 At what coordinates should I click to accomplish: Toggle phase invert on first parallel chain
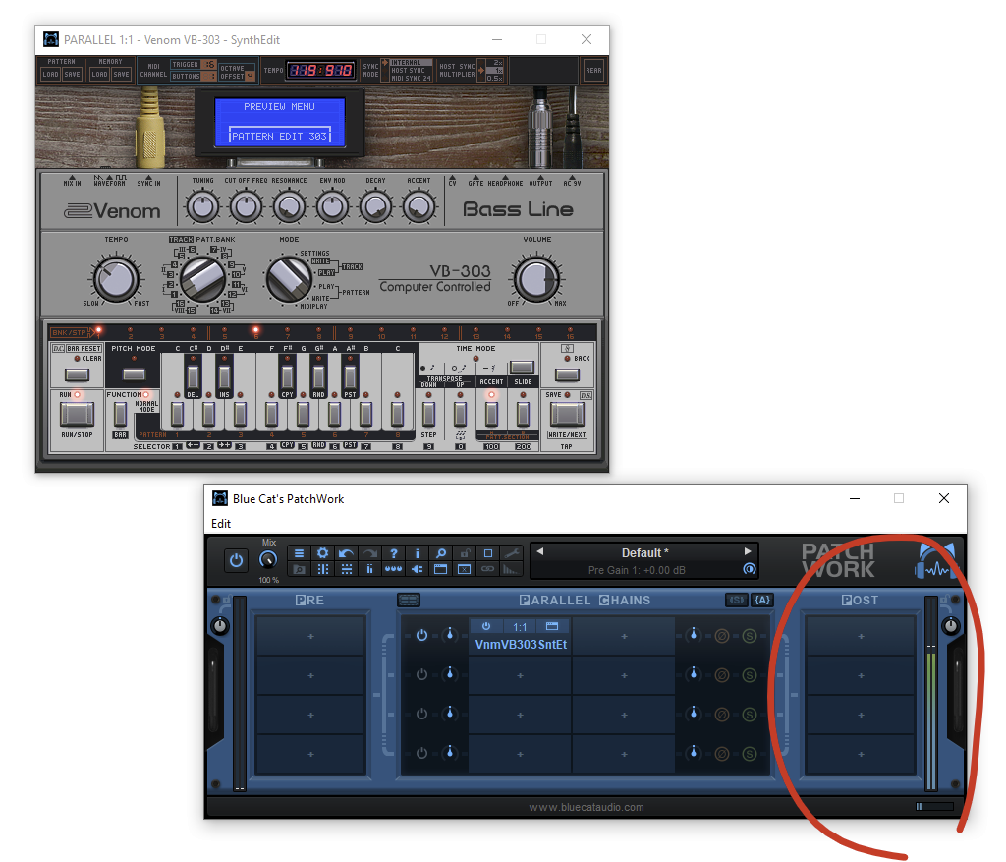pyautogui.click(x=722, y=636)
